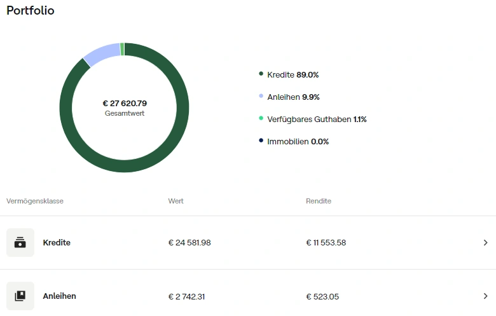
Task: Select the light blue Anleihen donut segment
Action: 100,53
